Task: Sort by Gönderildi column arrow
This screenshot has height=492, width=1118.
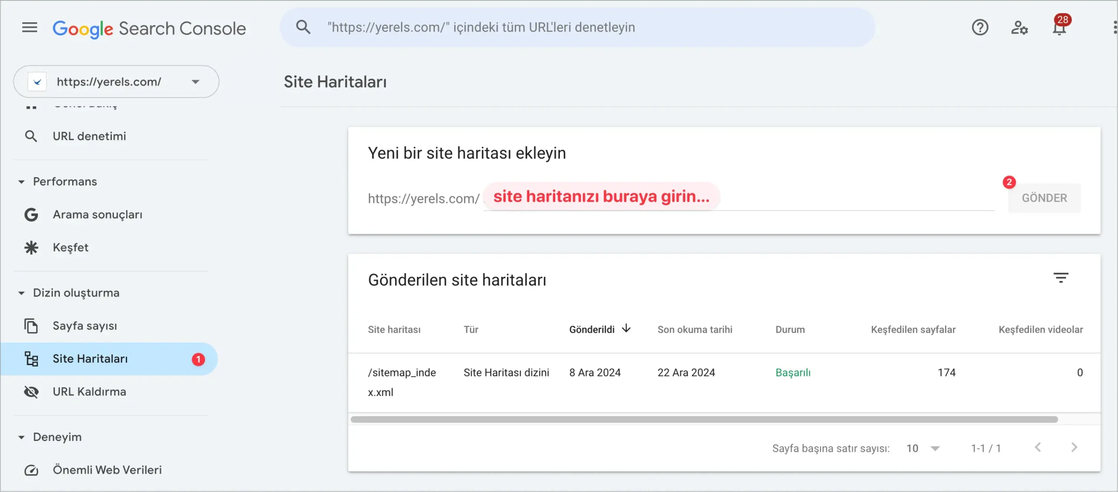Action: 626,328
